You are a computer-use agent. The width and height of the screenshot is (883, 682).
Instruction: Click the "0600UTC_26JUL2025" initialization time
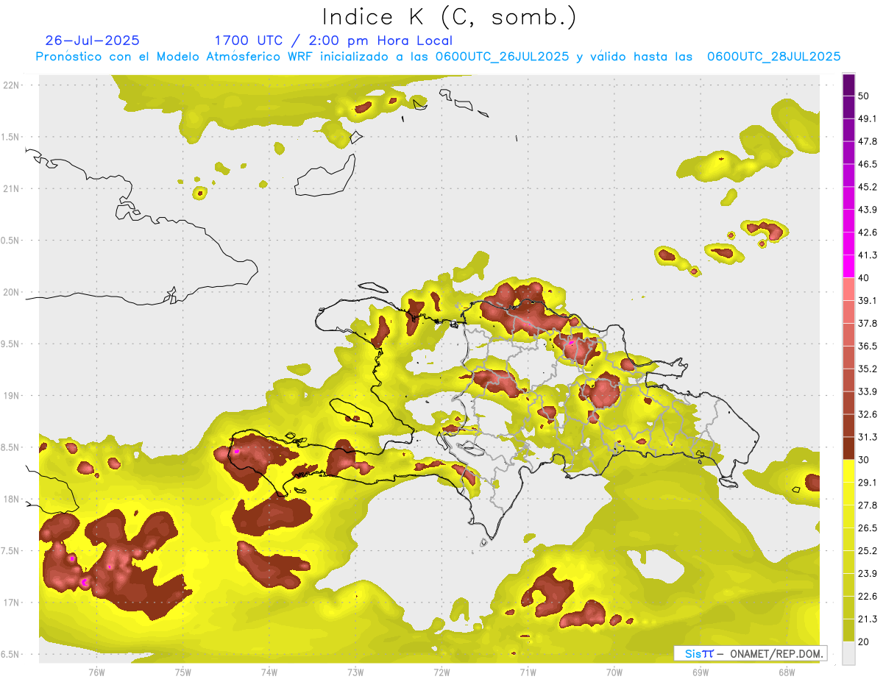(x=503, y=57)
